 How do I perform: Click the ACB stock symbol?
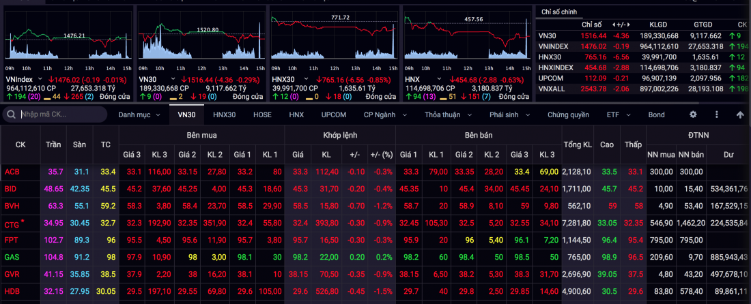[11, 171]
